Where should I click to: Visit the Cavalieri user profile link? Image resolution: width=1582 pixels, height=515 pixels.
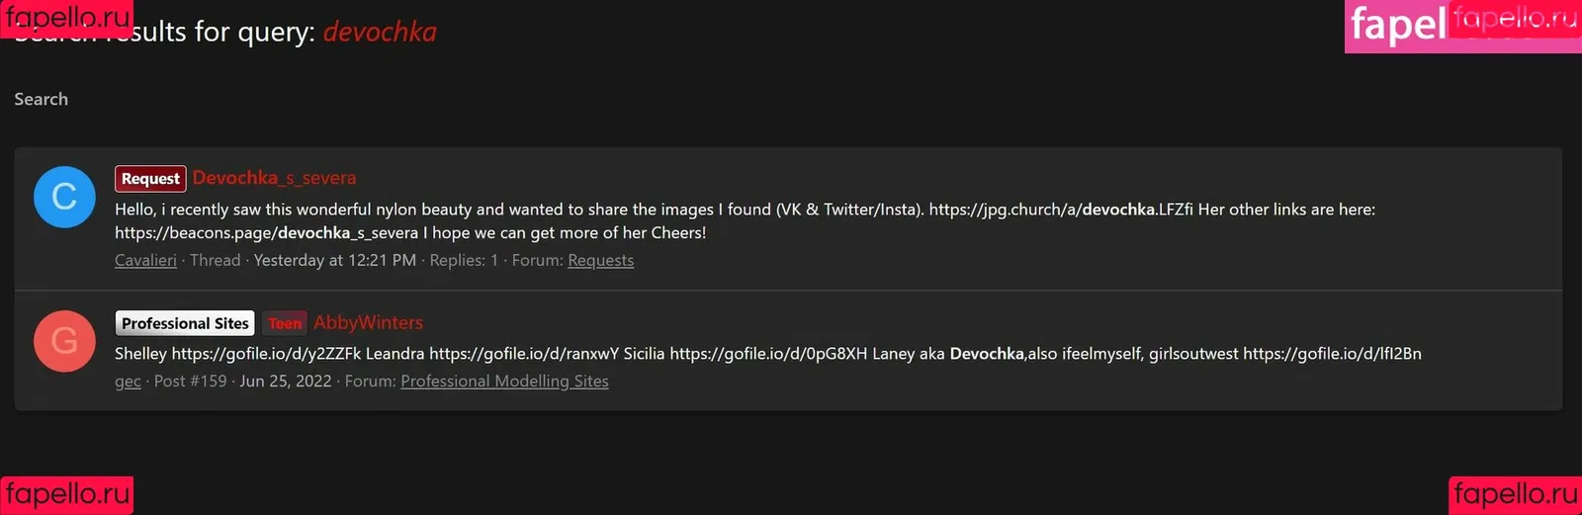tap(145, 260)
